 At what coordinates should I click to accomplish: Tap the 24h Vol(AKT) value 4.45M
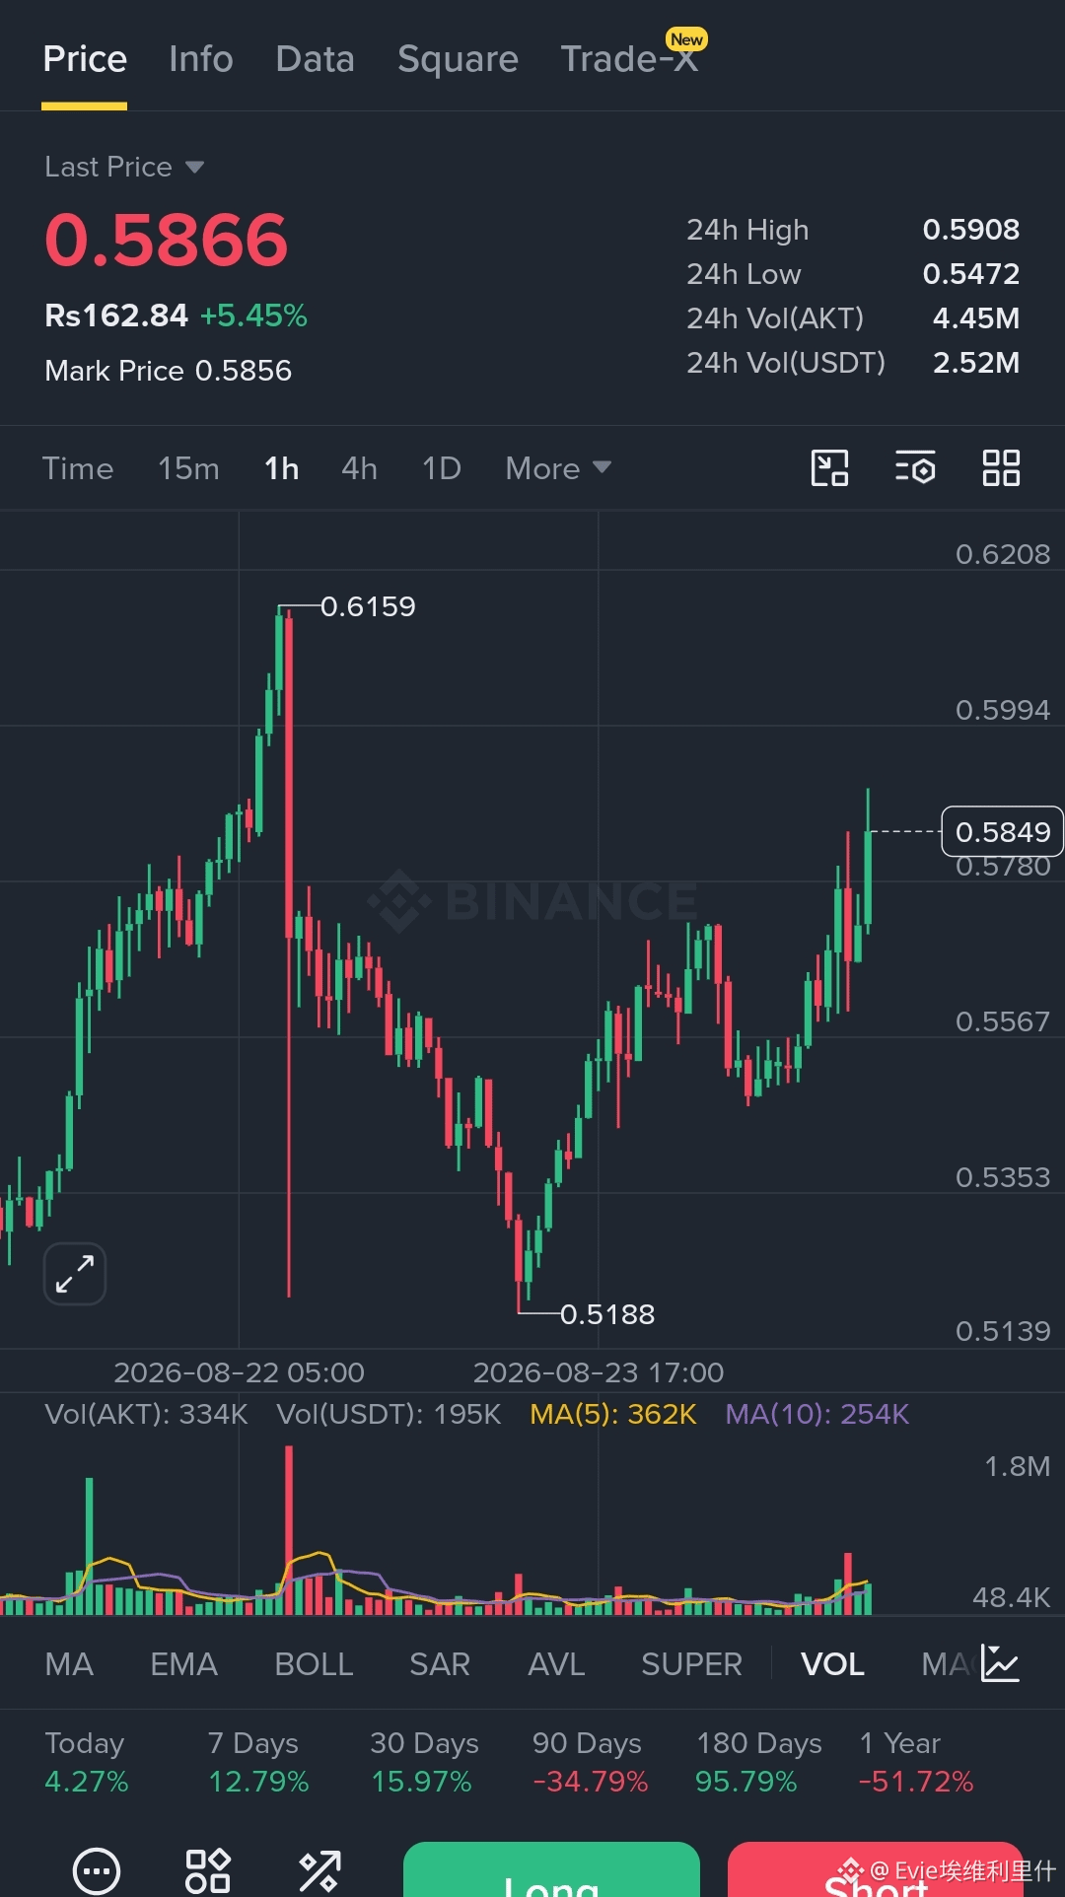coord(976,318)
